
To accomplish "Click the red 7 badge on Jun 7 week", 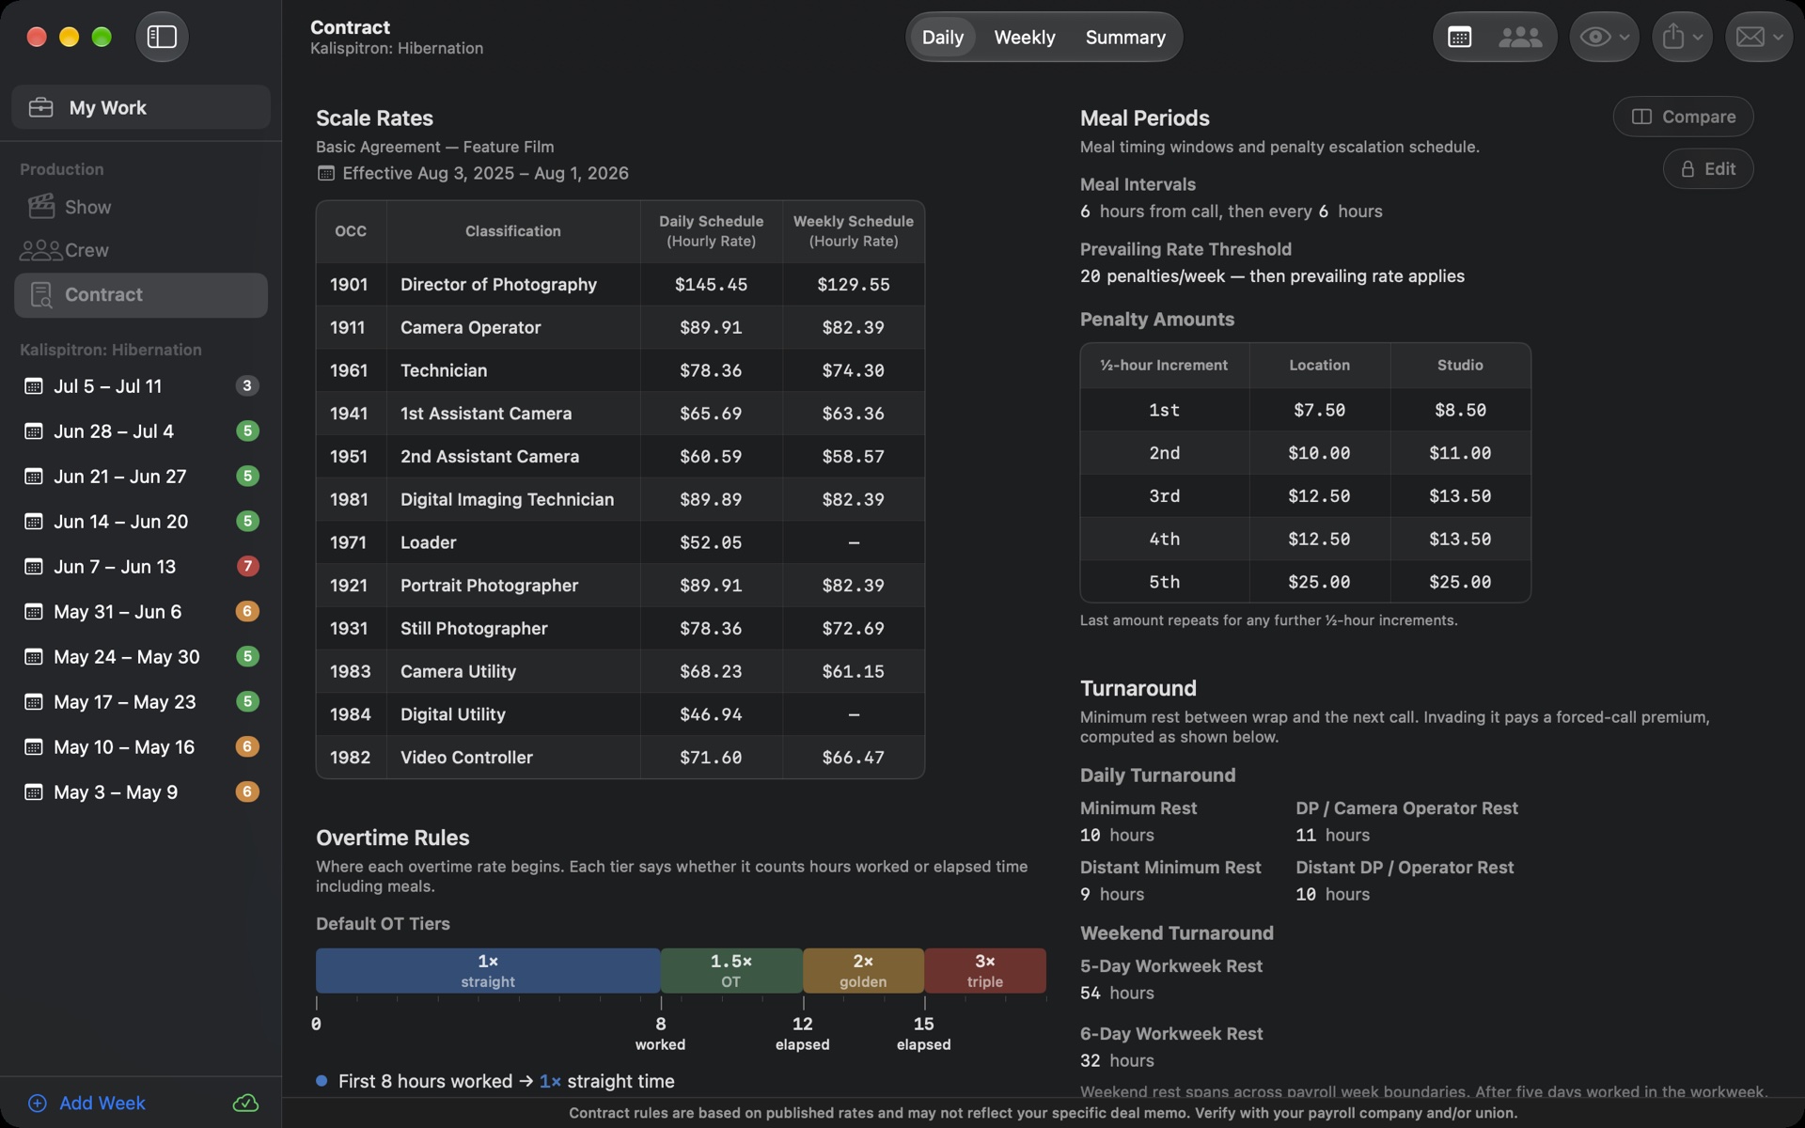I will coord(247,566).
